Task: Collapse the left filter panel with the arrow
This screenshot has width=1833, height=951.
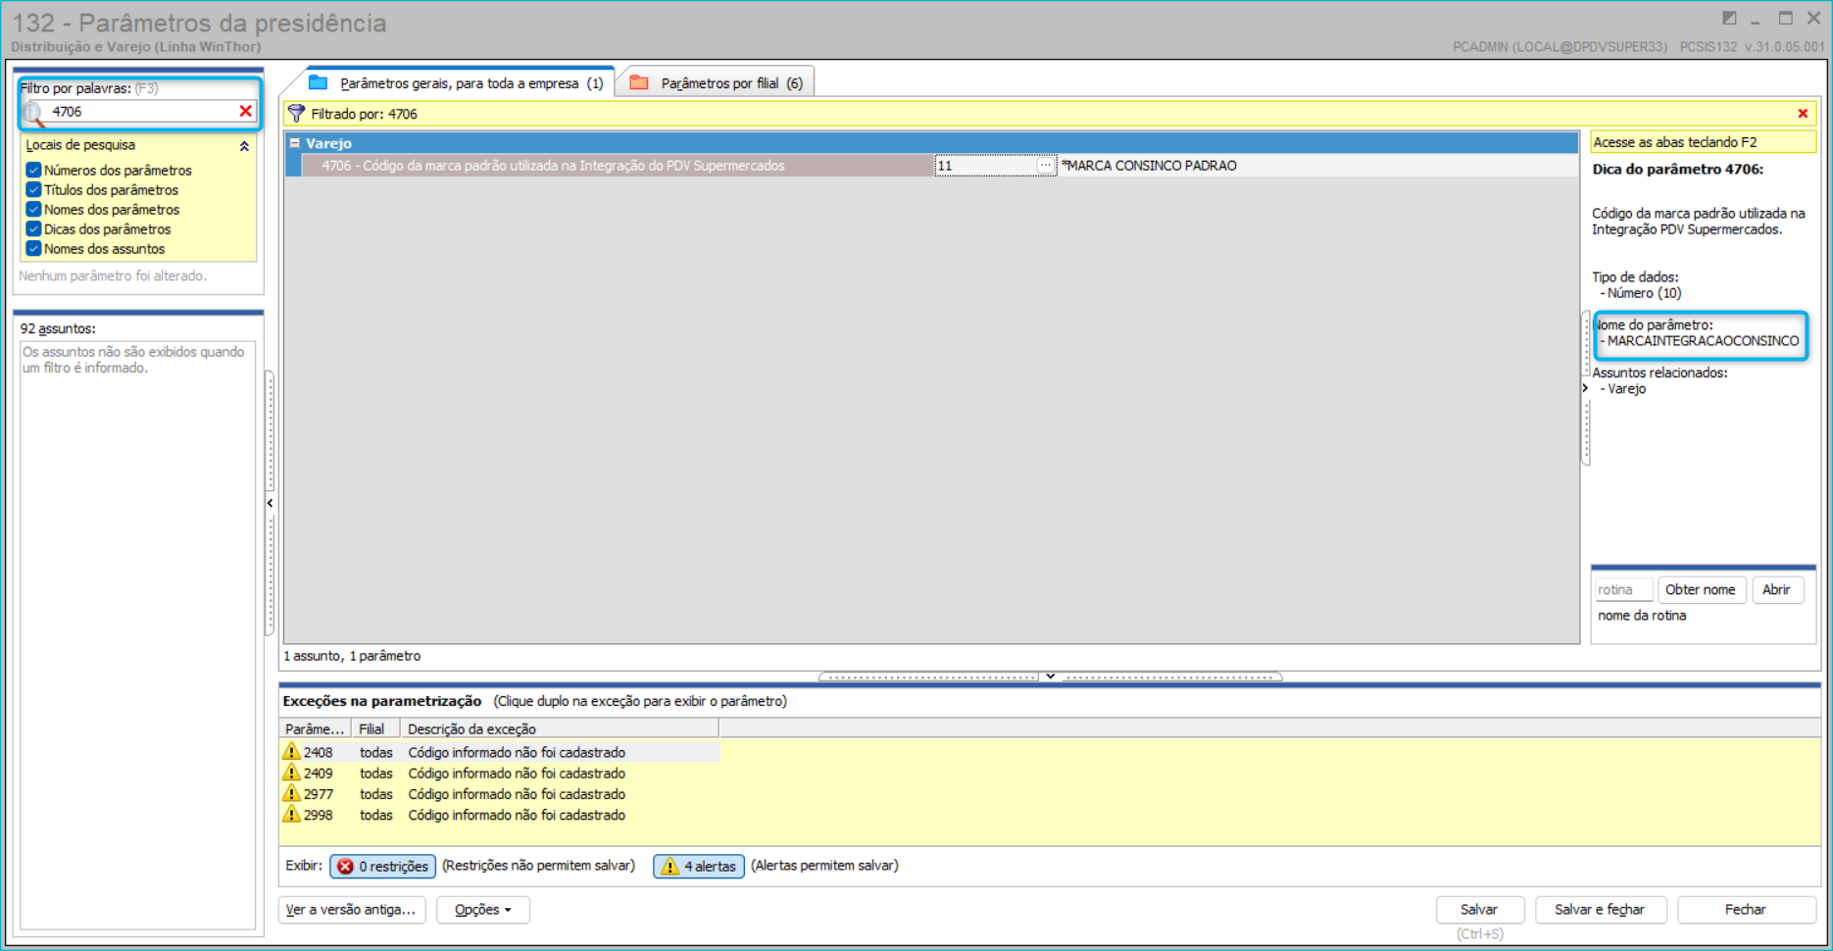Action: click(x=270, y=503)
